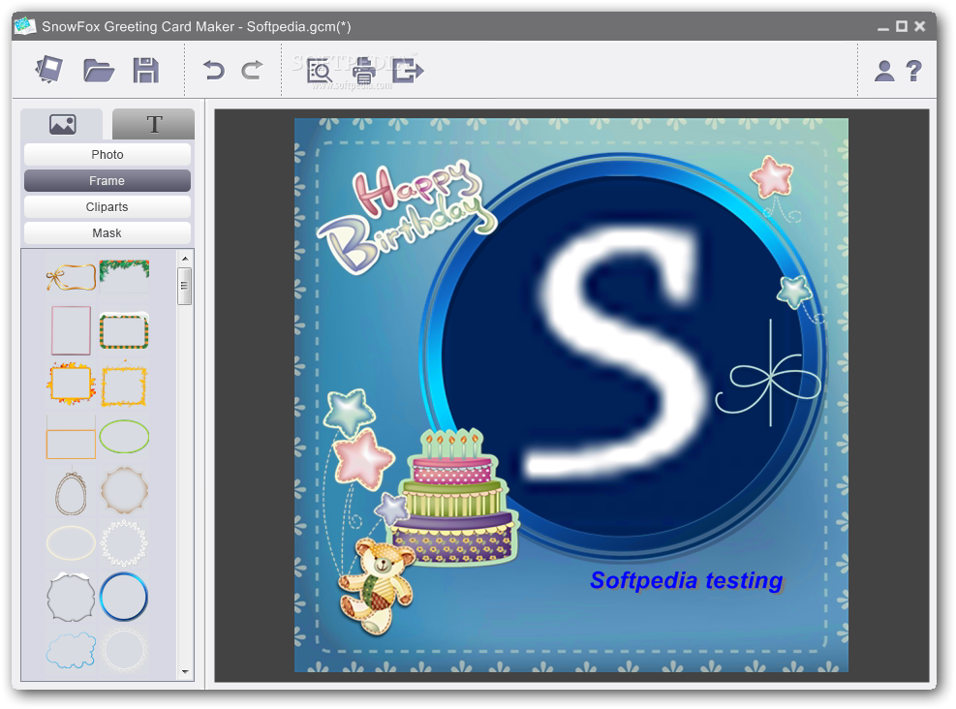The width and height of the screenshot is (956, 709).
Task: Choose the beige scalloped round frame
Action: click(x=124, y=490)
